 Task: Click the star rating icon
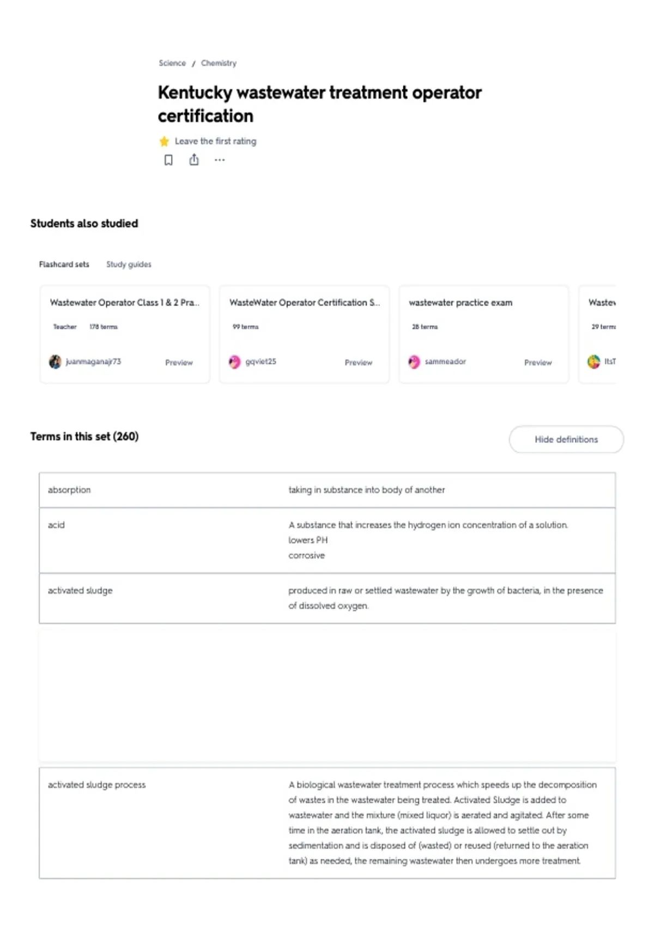tap(164, 141)
